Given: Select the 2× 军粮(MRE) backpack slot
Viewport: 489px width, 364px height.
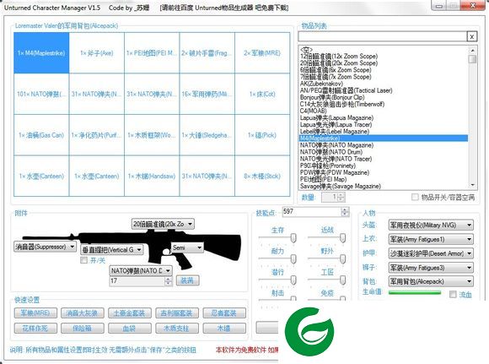Looking at the screenshot, I should pyautogui.click(x=262, y=53).
